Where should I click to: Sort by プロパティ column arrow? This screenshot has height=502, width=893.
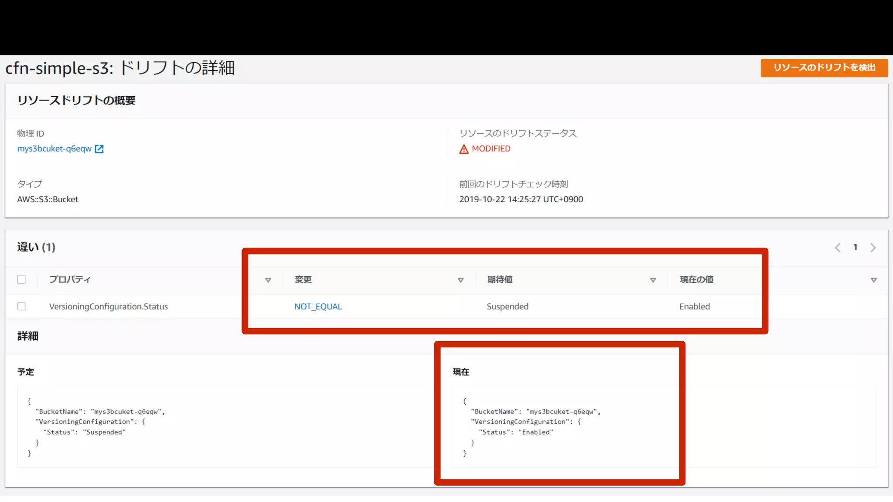[268, 280]
